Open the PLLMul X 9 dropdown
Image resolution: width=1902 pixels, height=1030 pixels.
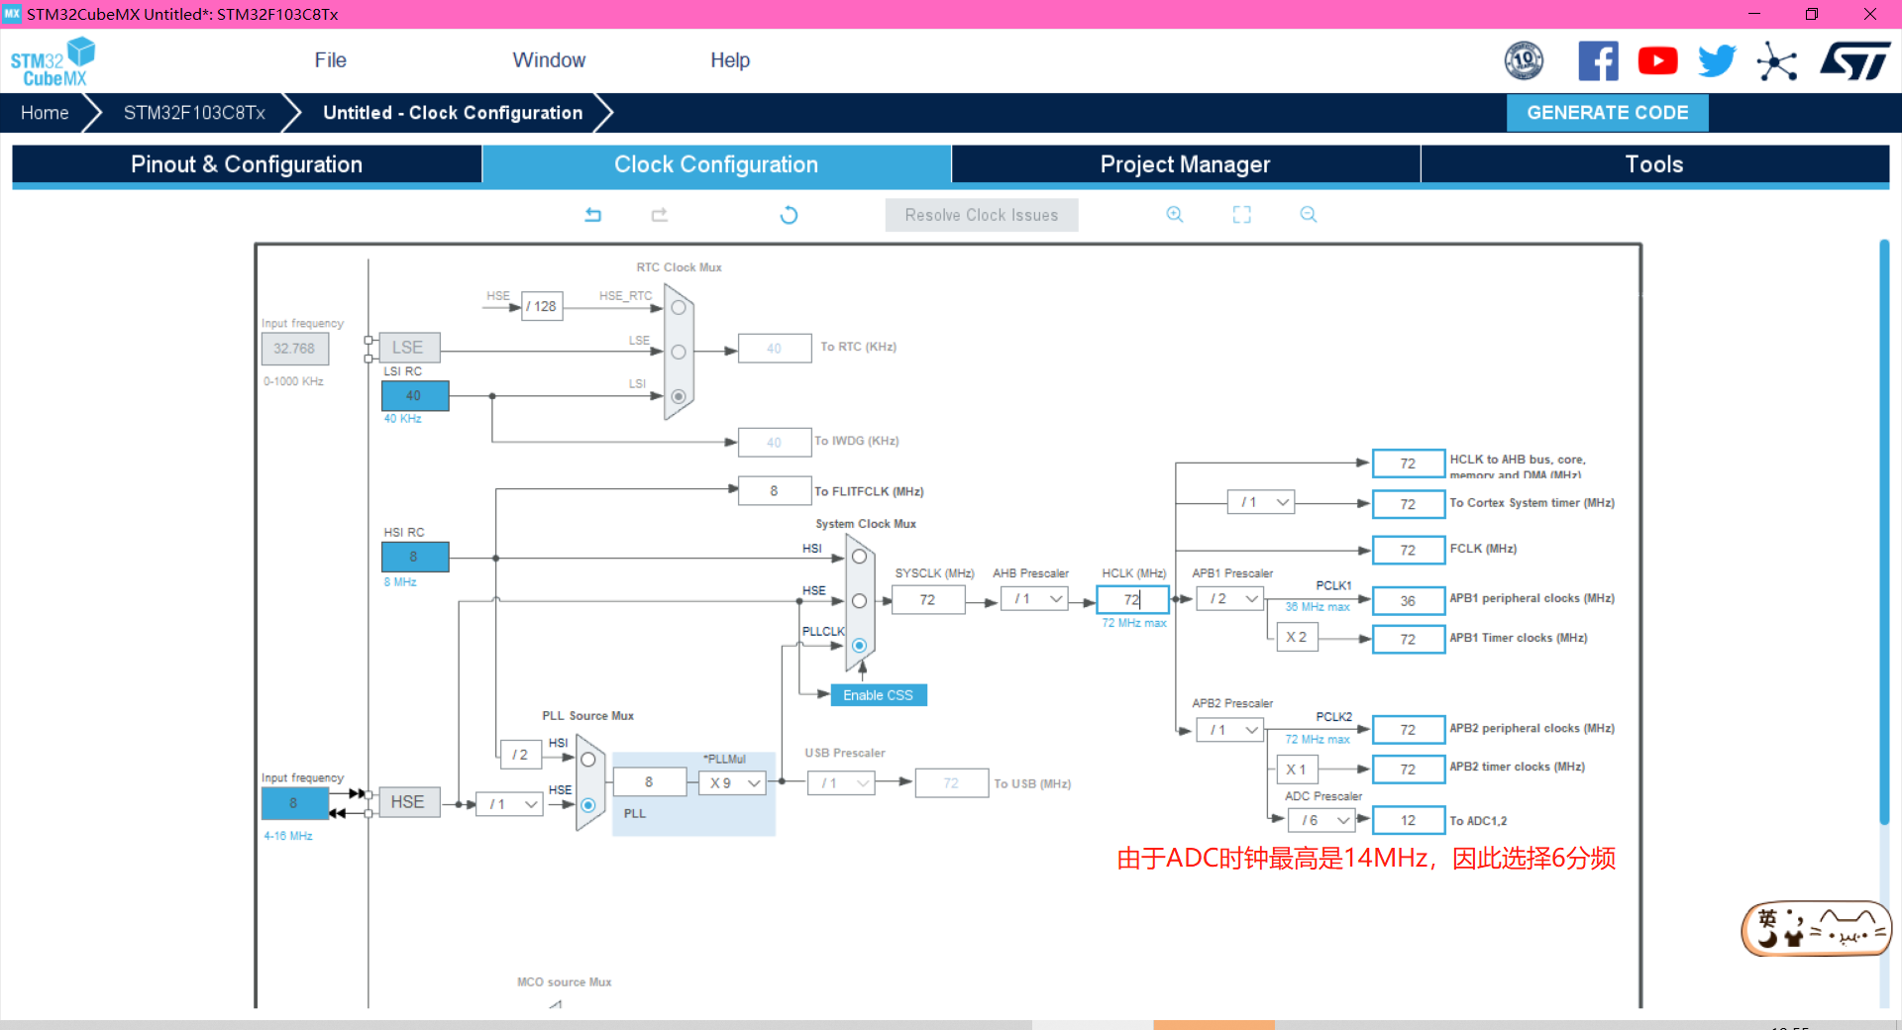[735, 783]
